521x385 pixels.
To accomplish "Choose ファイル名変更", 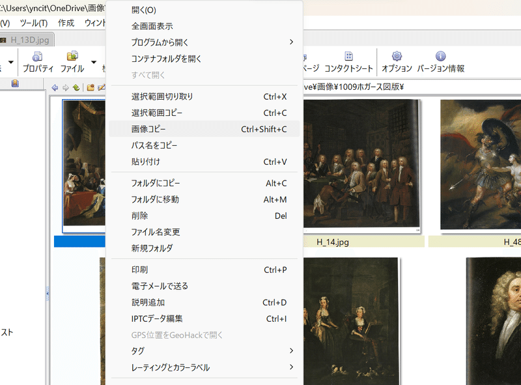I will (x=204, y=232).
